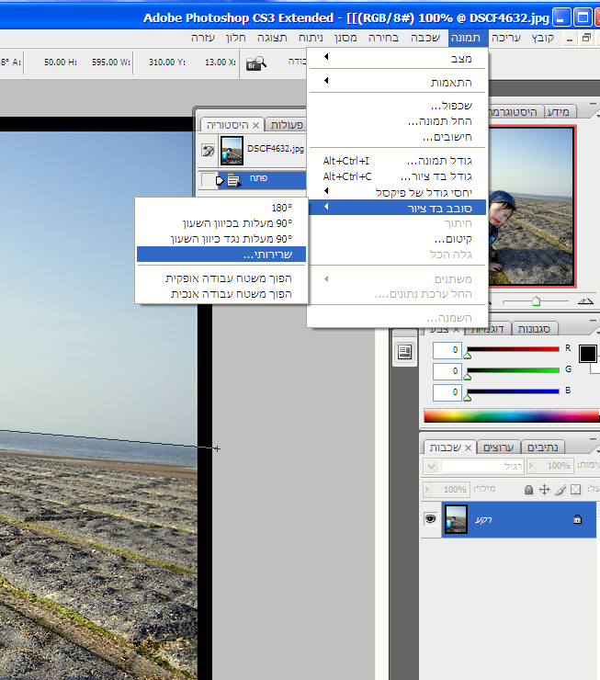Click the R value input field

(x=447, y=350)
